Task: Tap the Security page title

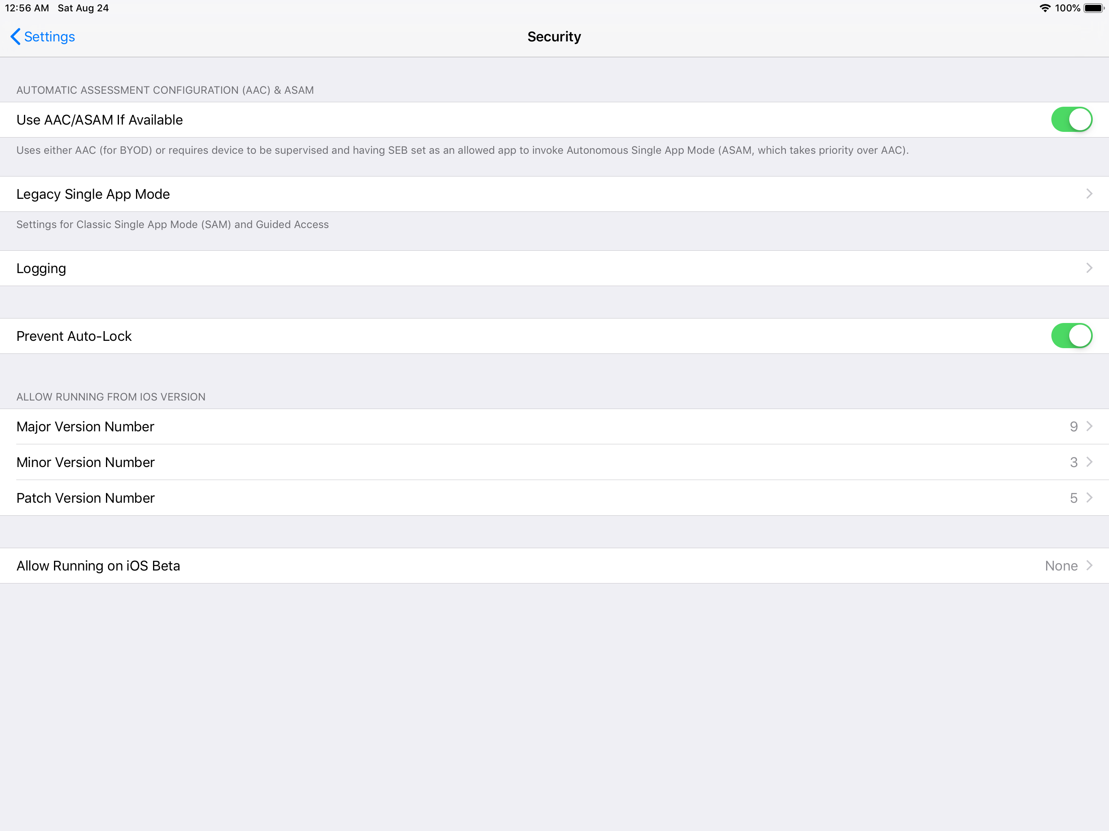Action: pyautogui.click(x=554, y=37)
